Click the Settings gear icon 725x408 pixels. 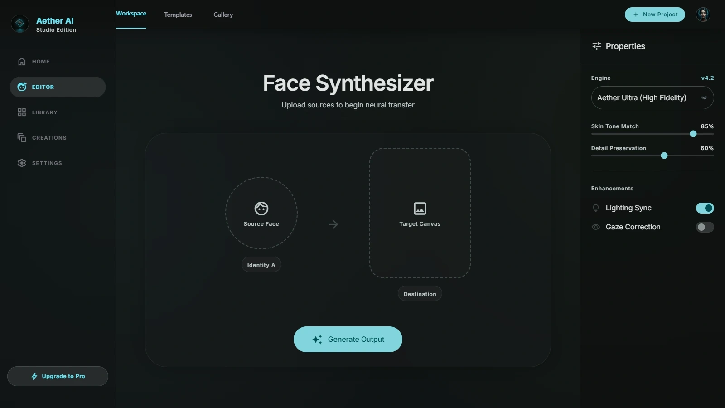(x=22, y=163)
